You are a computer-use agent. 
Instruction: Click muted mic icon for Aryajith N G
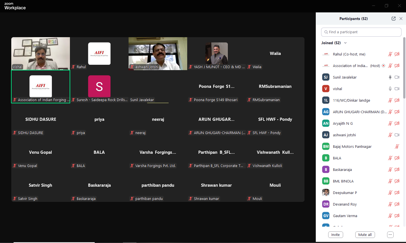[x=390, y=123]
